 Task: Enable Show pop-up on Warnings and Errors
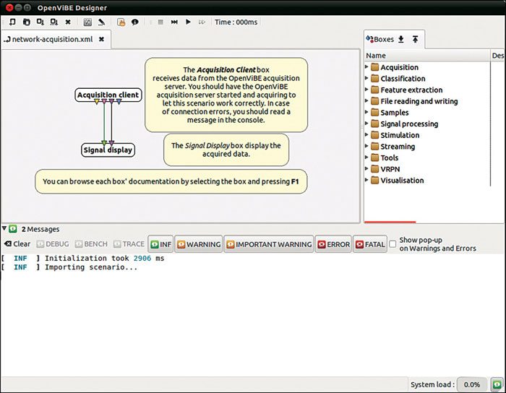click(x=393, y=243)
